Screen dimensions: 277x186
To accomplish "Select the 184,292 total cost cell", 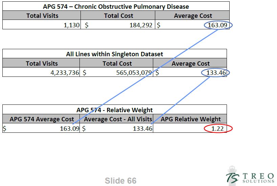I will 141,25.
